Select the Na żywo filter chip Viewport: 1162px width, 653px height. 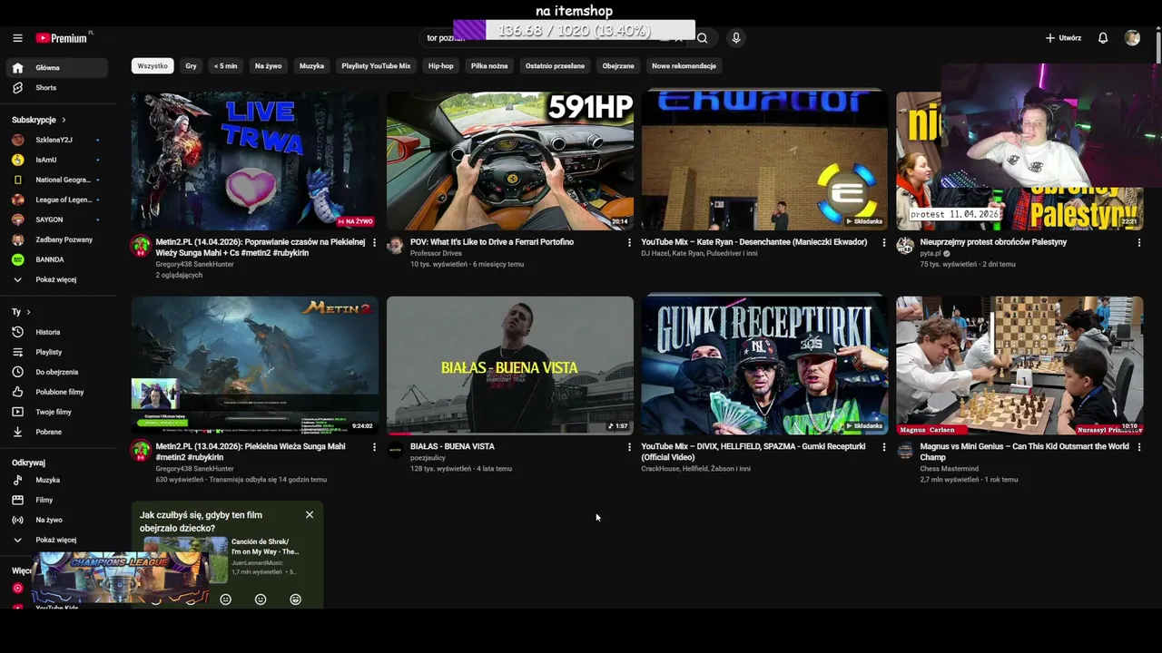268,66
